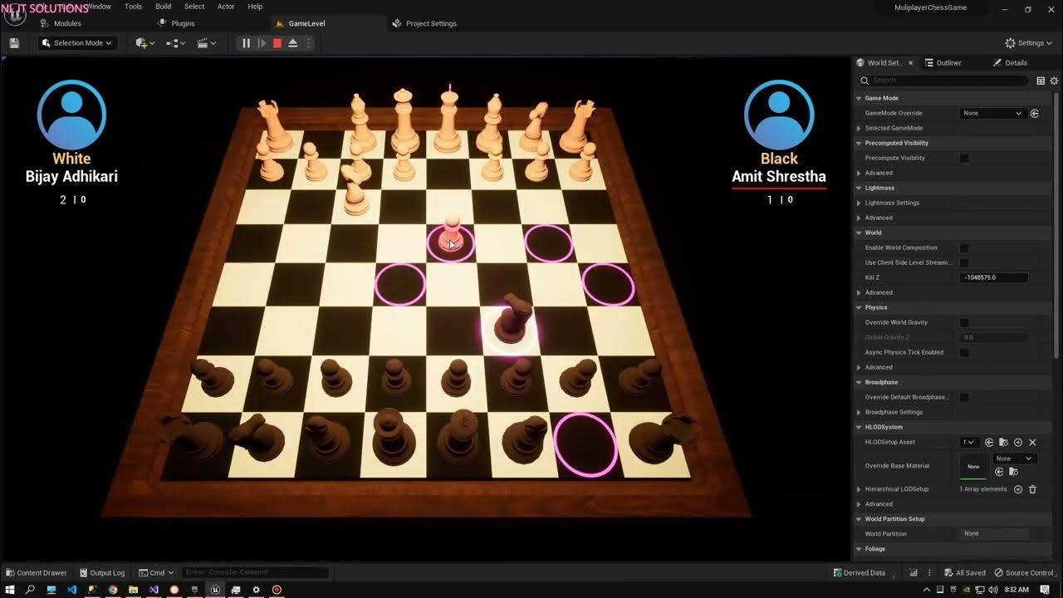Collapse the Lightmass section
The height and width of the screenshot is (598, 1063).
[859, 188]
